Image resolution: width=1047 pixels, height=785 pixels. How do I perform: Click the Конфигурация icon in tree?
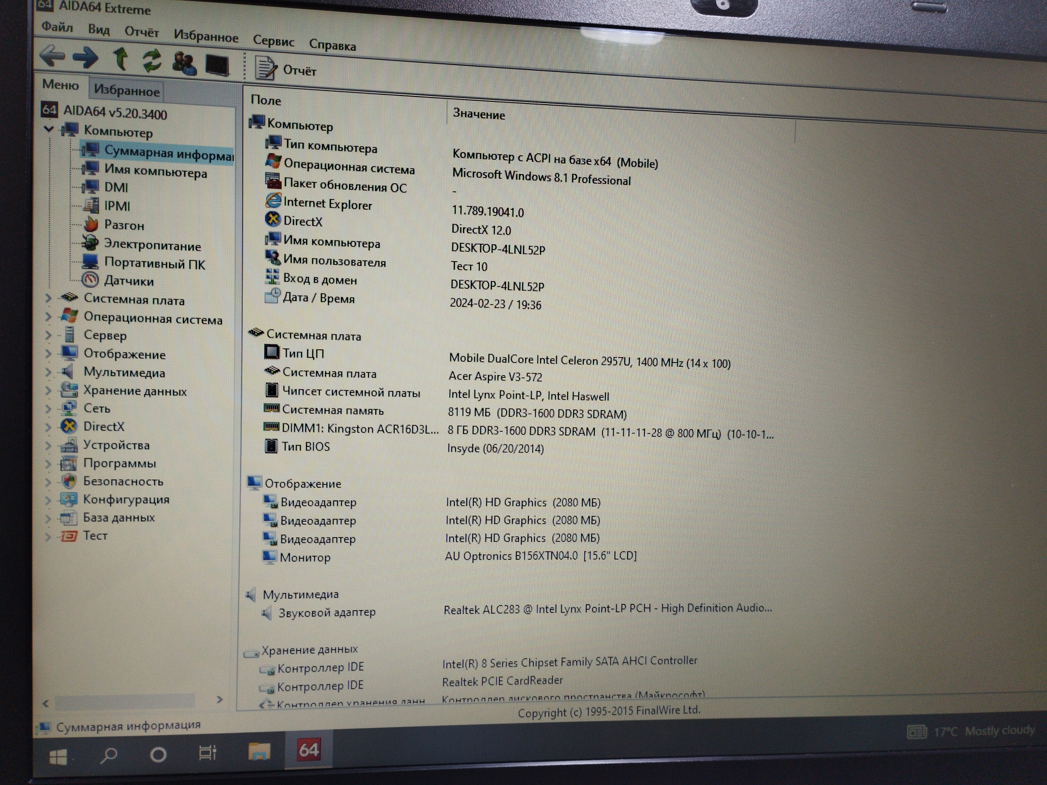[x=69, y=499]
